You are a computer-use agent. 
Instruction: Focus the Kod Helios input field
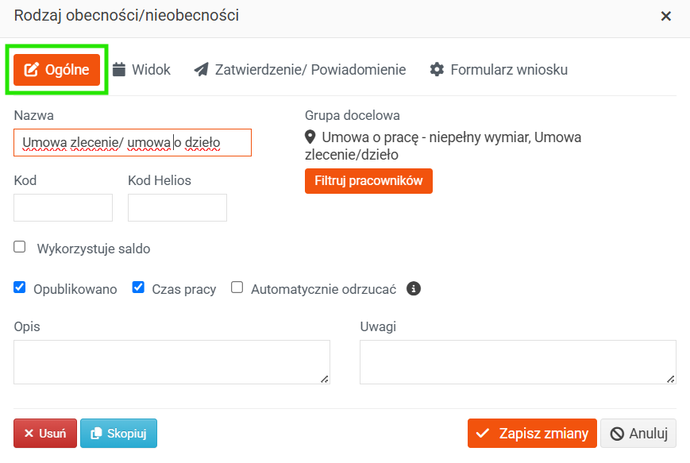177,208
